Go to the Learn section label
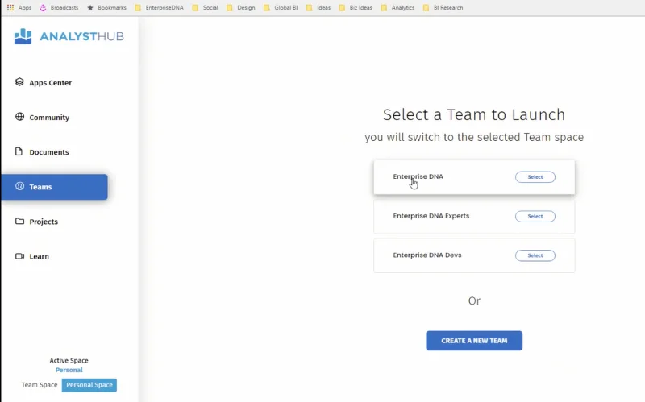 click(x=39, y=256)
